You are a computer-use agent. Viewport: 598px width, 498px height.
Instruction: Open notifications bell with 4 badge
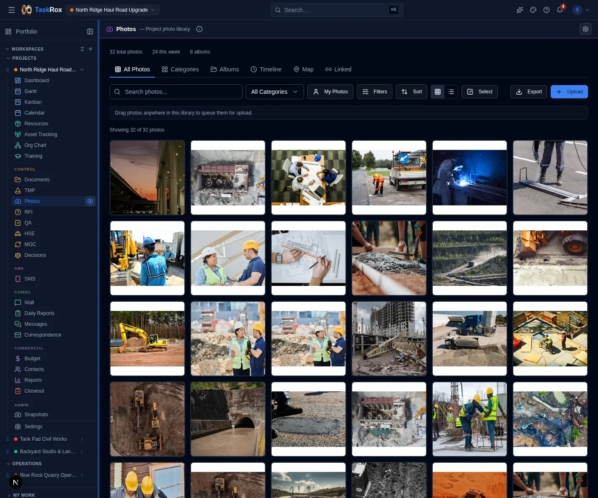pos(560,10)
